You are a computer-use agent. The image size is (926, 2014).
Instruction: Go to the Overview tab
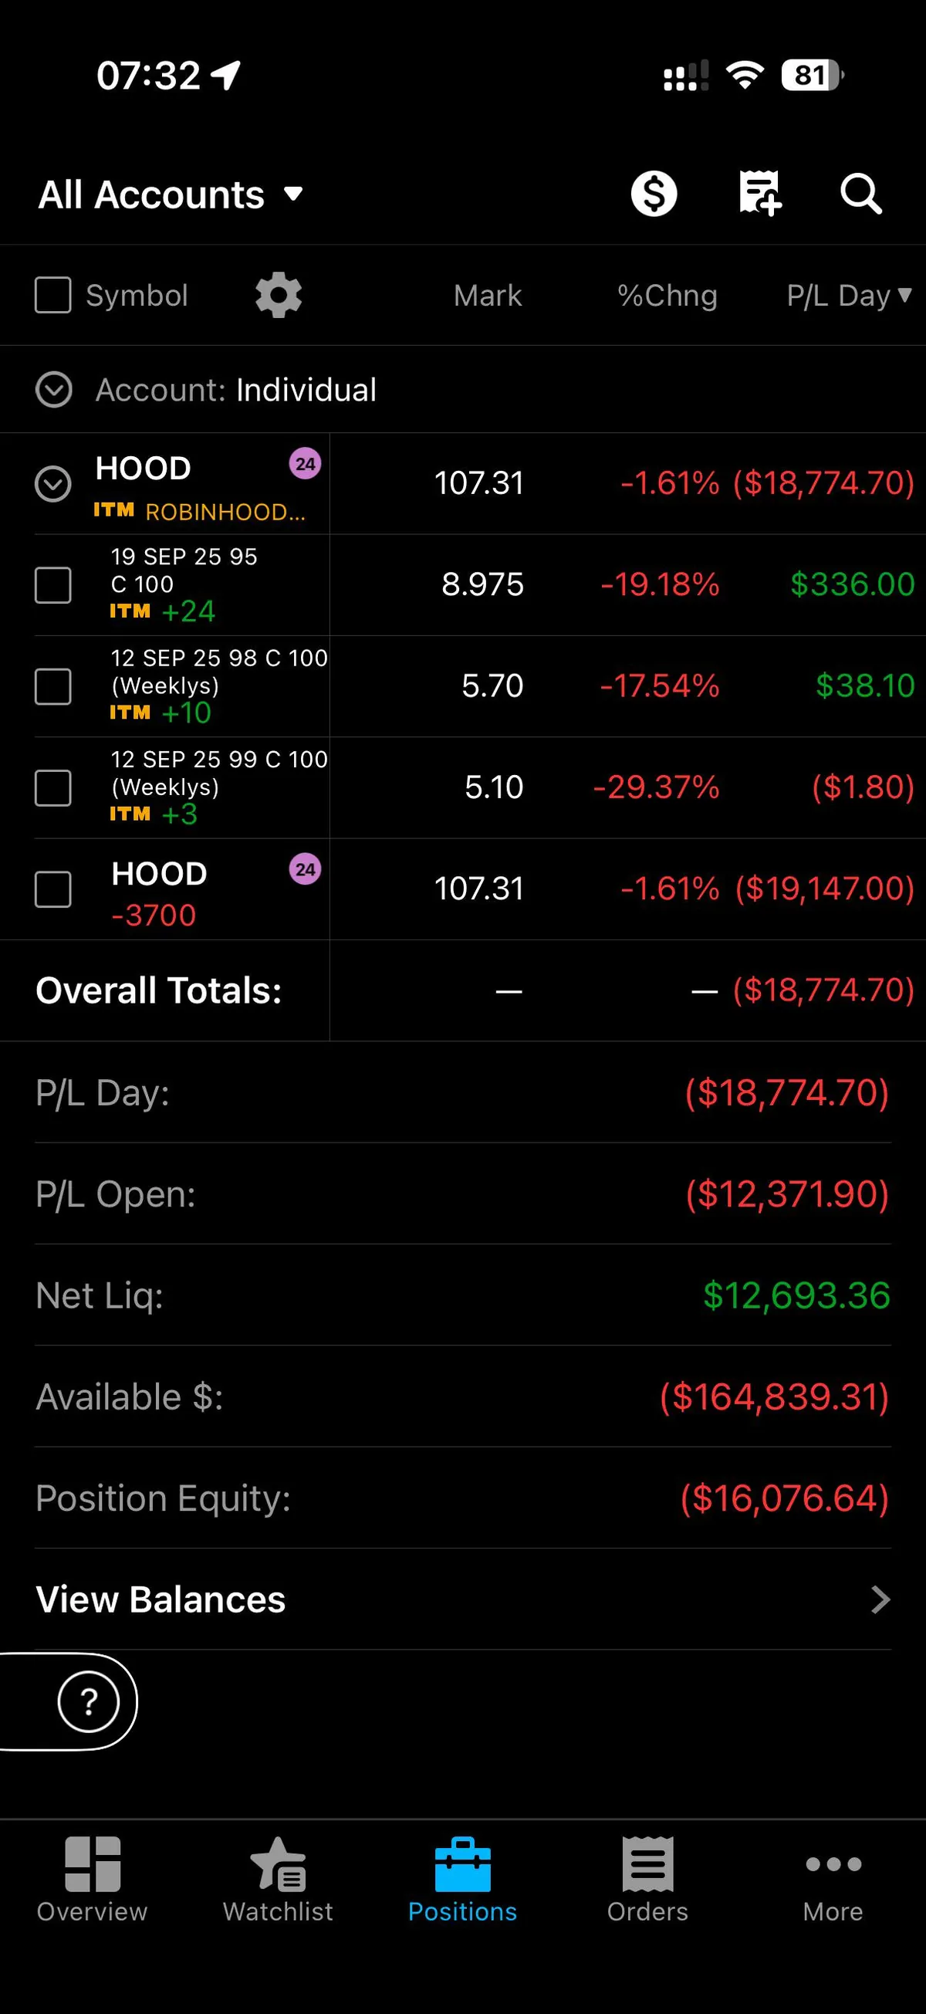(92, 1880)
